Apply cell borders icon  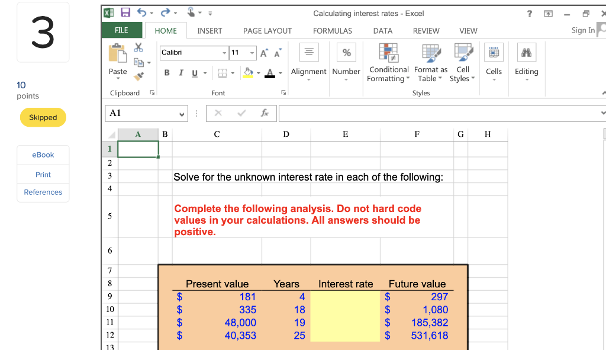[x=223, y=73]
